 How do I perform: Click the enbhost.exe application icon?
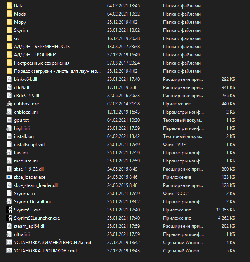click(10, 104)
